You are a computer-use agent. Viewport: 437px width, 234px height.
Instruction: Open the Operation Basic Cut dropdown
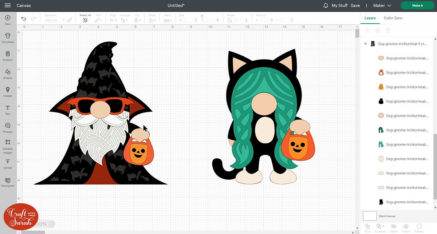pos(54,20)
